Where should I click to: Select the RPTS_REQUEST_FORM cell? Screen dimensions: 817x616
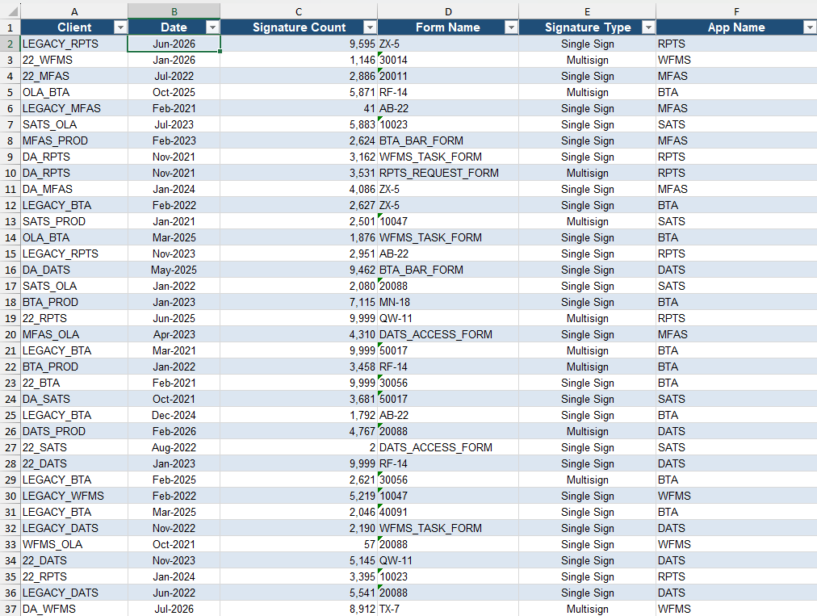448,173
